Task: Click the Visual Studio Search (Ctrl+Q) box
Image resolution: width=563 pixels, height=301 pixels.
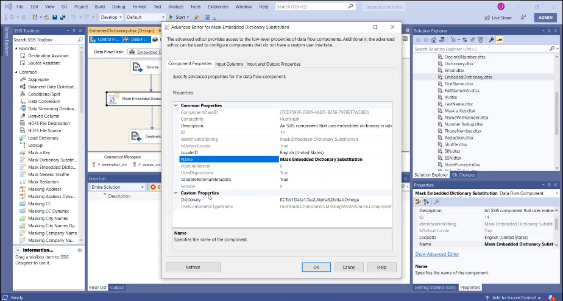Action: [x=315, y=7]
